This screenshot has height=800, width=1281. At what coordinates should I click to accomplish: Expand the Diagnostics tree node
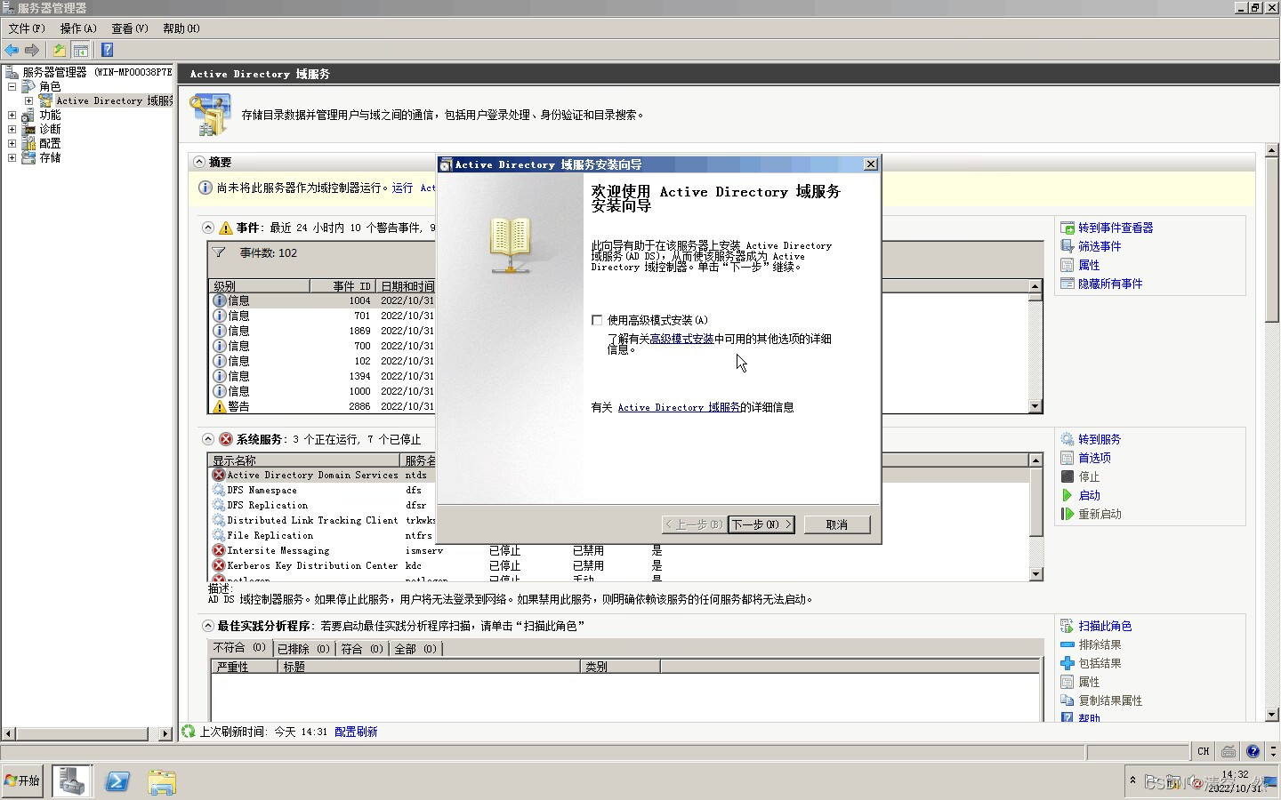pos(12,129)
